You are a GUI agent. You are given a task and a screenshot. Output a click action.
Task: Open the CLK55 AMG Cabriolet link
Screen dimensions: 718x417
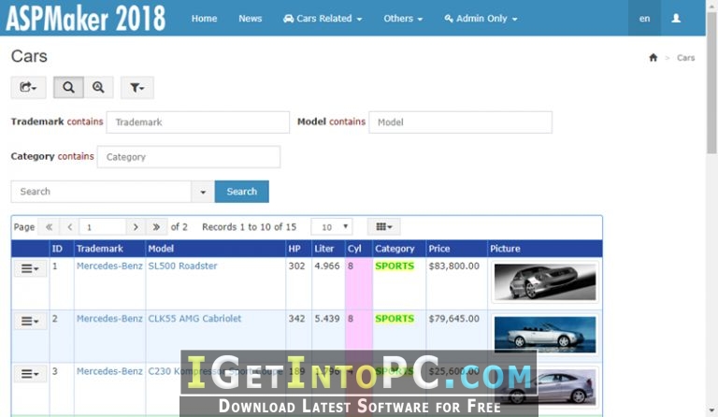pos(194,319)
